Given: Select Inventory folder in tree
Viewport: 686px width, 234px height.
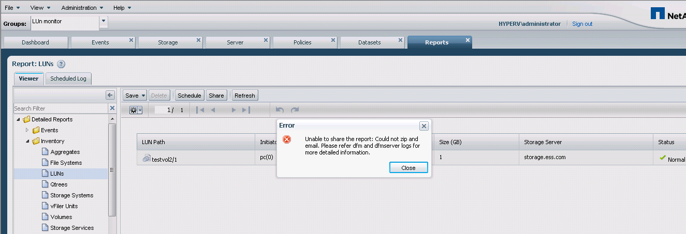Looking at the screenshot, I should (x=52, y=141).
